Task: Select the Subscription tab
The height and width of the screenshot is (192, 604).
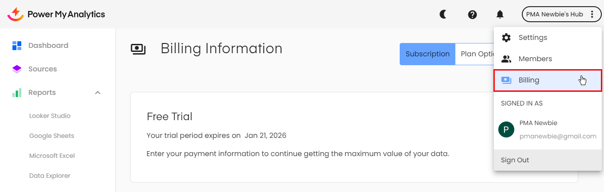Action: tap(427, 54)
